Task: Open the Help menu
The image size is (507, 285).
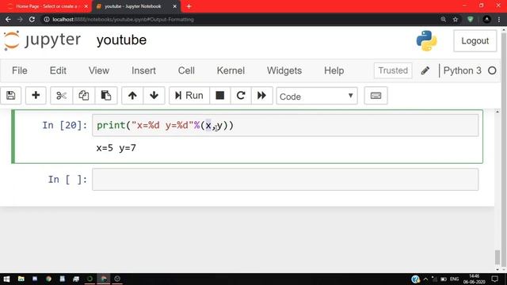Action: (334, 70)
